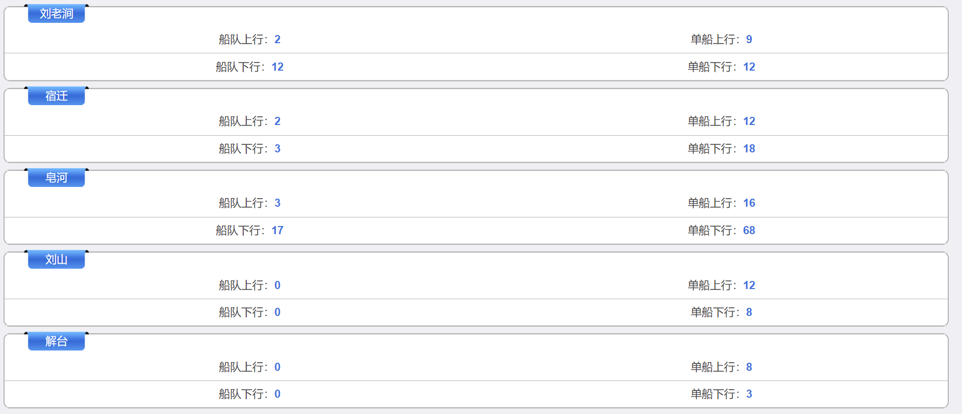The image size is (962, 414).
Task: Click 皂河 船队下行 value 17
Action: (x=277, y=231)
